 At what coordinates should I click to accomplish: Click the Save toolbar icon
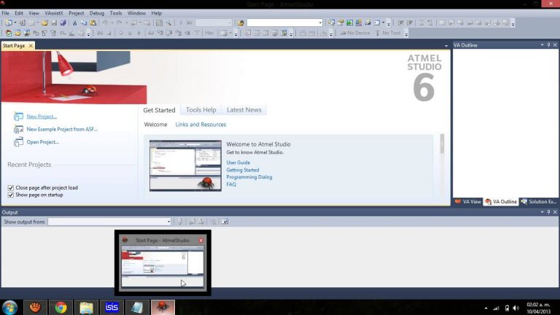pos(54,23)
